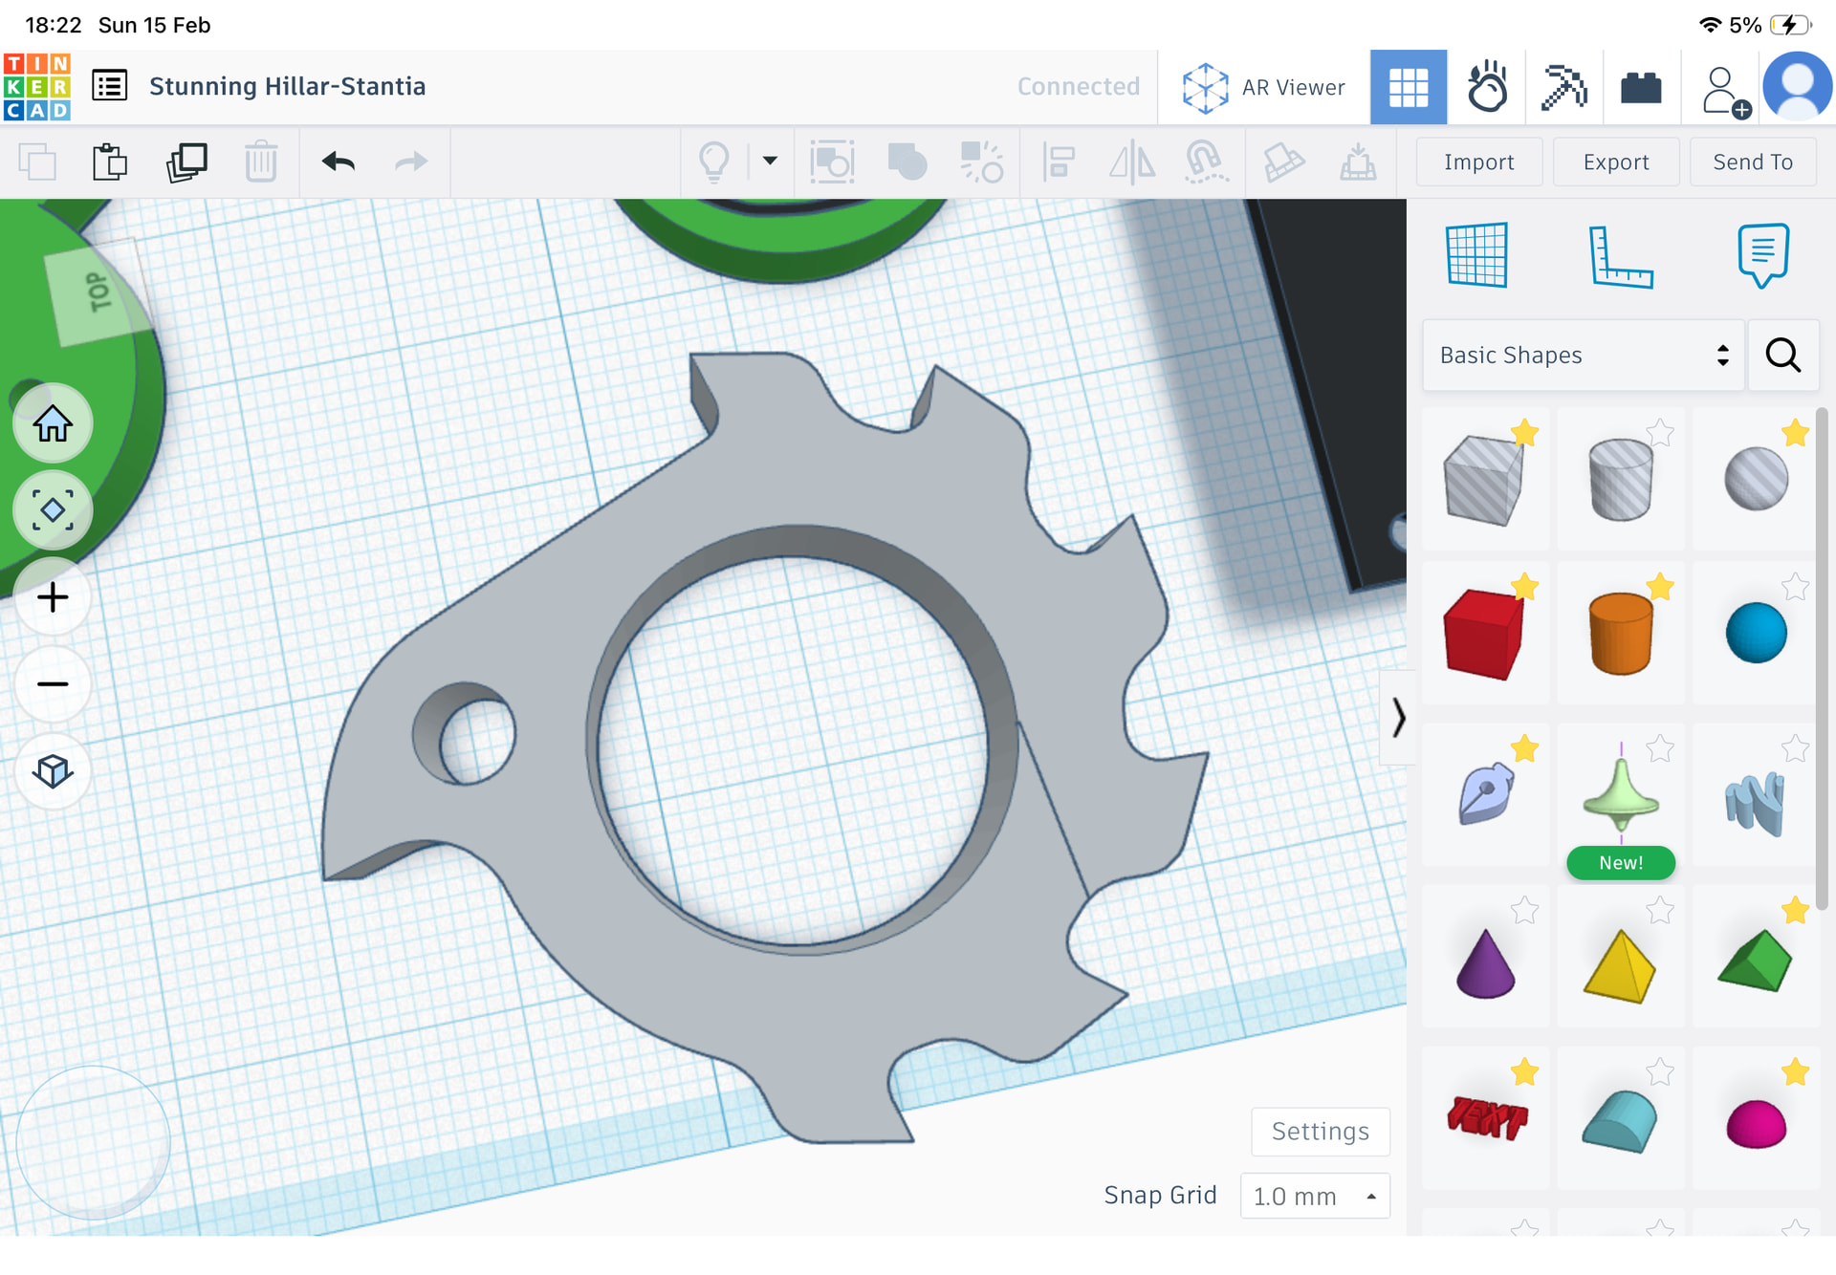The image size is (1836, 1275).
Task: Click the Export button
Action: click(1615, 162)
